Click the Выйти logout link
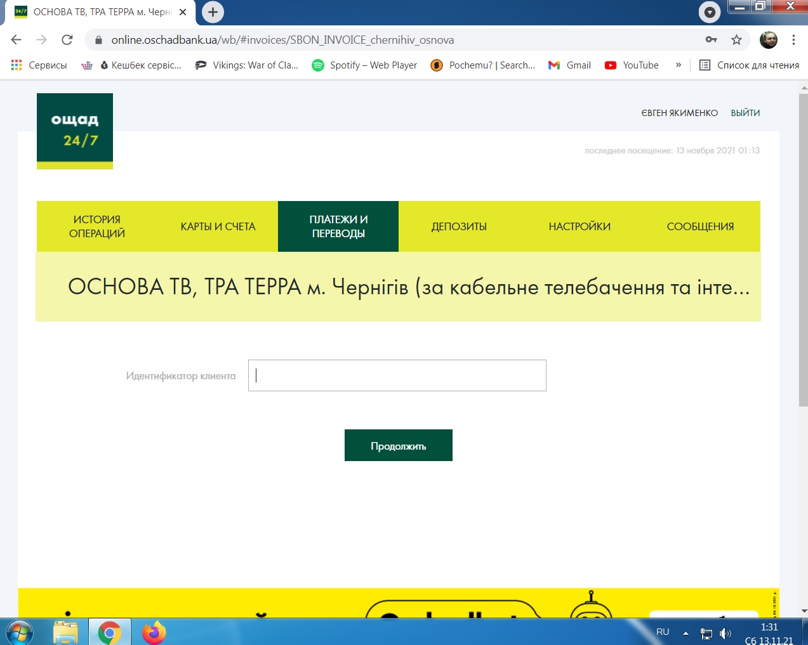 (x=745, y=113)
